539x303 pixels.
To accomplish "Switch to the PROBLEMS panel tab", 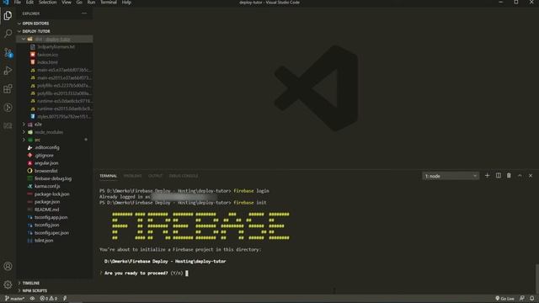I will 133,176.
